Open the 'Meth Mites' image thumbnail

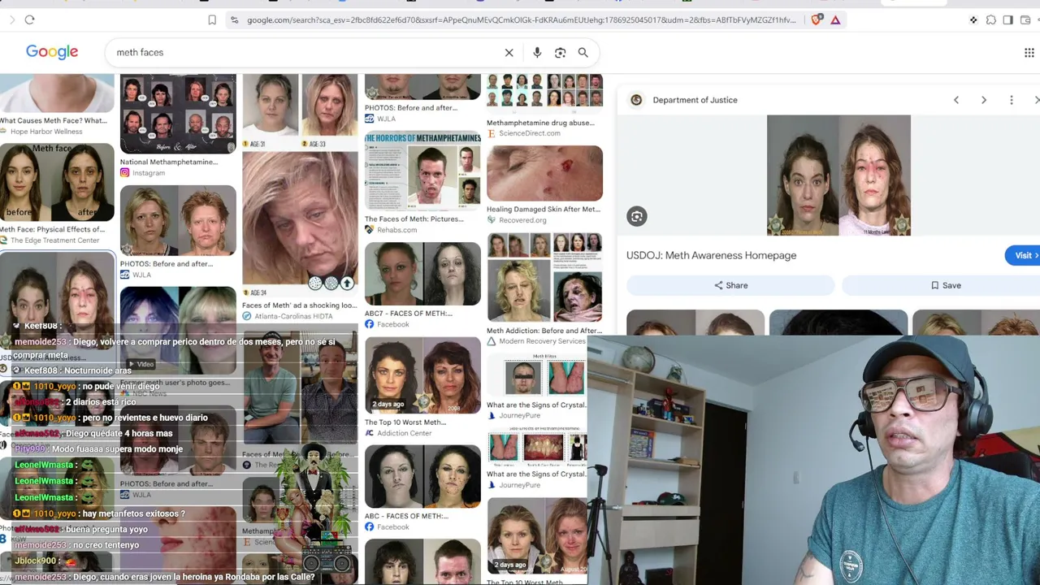[536, 375]
